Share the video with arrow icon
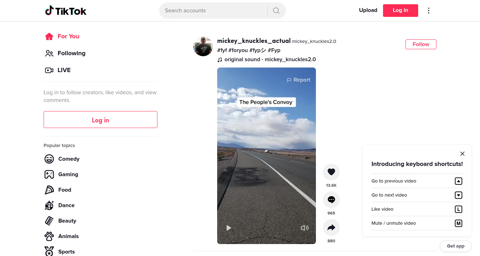The width and height of the screenshot is (480, 256). (331, 228)
